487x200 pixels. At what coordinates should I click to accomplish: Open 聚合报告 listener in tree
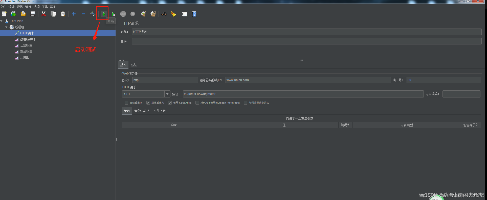click(x=26, y=51)
